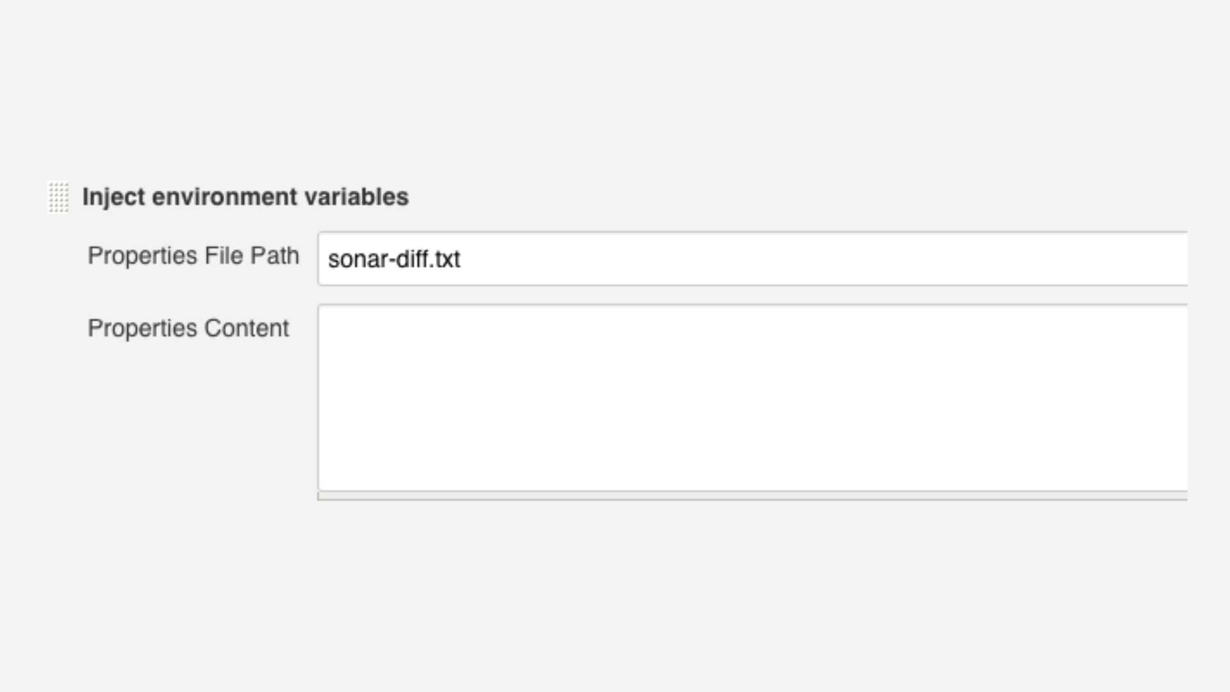Click the word "environment" in the section heading
1230x692 pixels.
[x=225, y=197]
